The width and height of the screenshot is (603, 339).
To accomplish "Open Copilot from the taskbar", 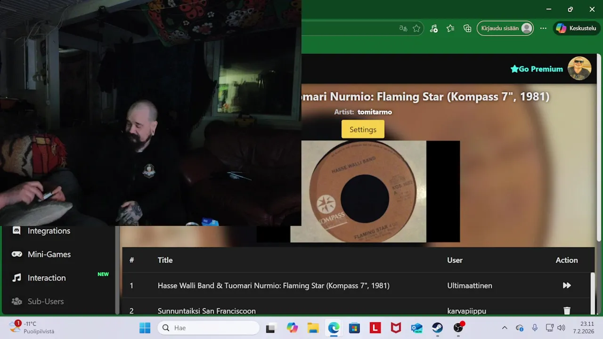I will point(292,328).
